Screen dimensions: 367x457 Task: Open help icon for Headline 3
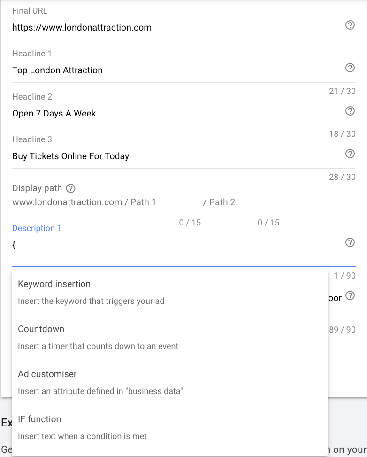pos(350,154)
